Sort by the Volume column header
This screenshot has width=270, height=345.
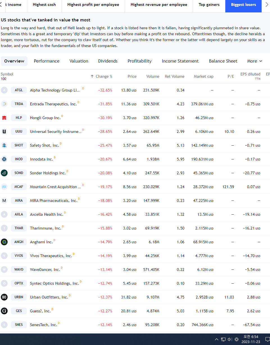(153, 76)
